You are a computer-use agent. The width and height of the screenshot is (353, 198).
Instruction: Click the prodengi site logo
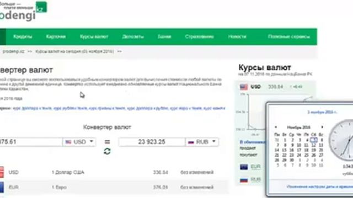(x=23, y=11)
